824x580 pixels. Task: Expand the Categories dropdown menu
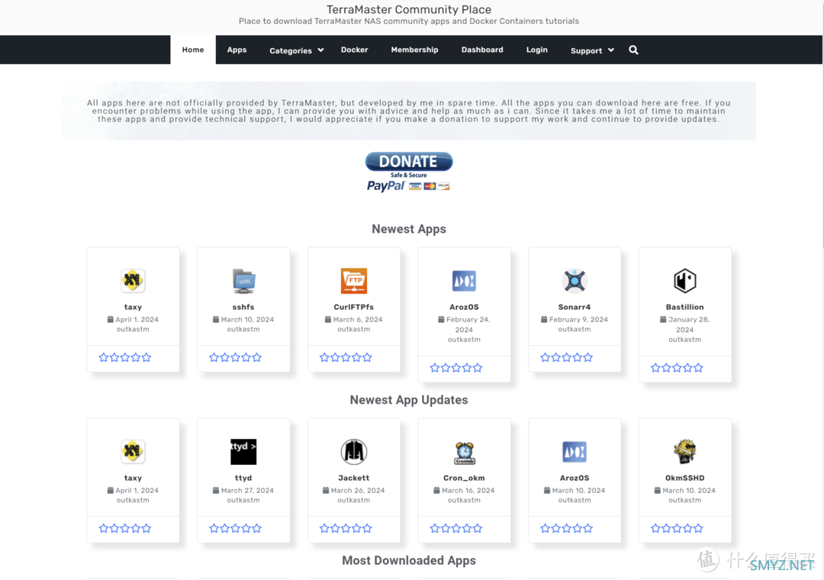click(296, 50)
